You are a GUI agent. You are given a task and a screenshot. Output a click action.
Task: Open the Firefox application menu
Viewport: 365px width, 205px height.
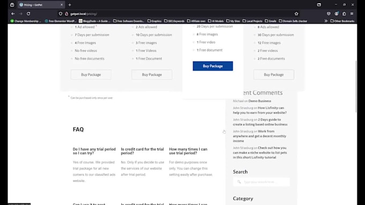[352, 14]
